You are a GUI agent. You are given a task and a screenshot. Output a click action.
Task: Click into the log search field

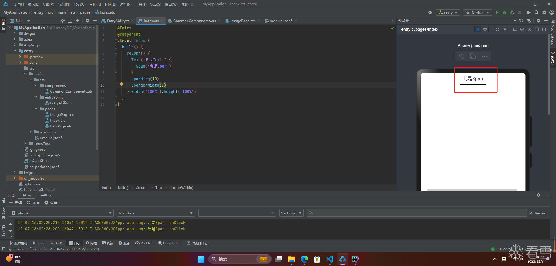coord(417,213)
